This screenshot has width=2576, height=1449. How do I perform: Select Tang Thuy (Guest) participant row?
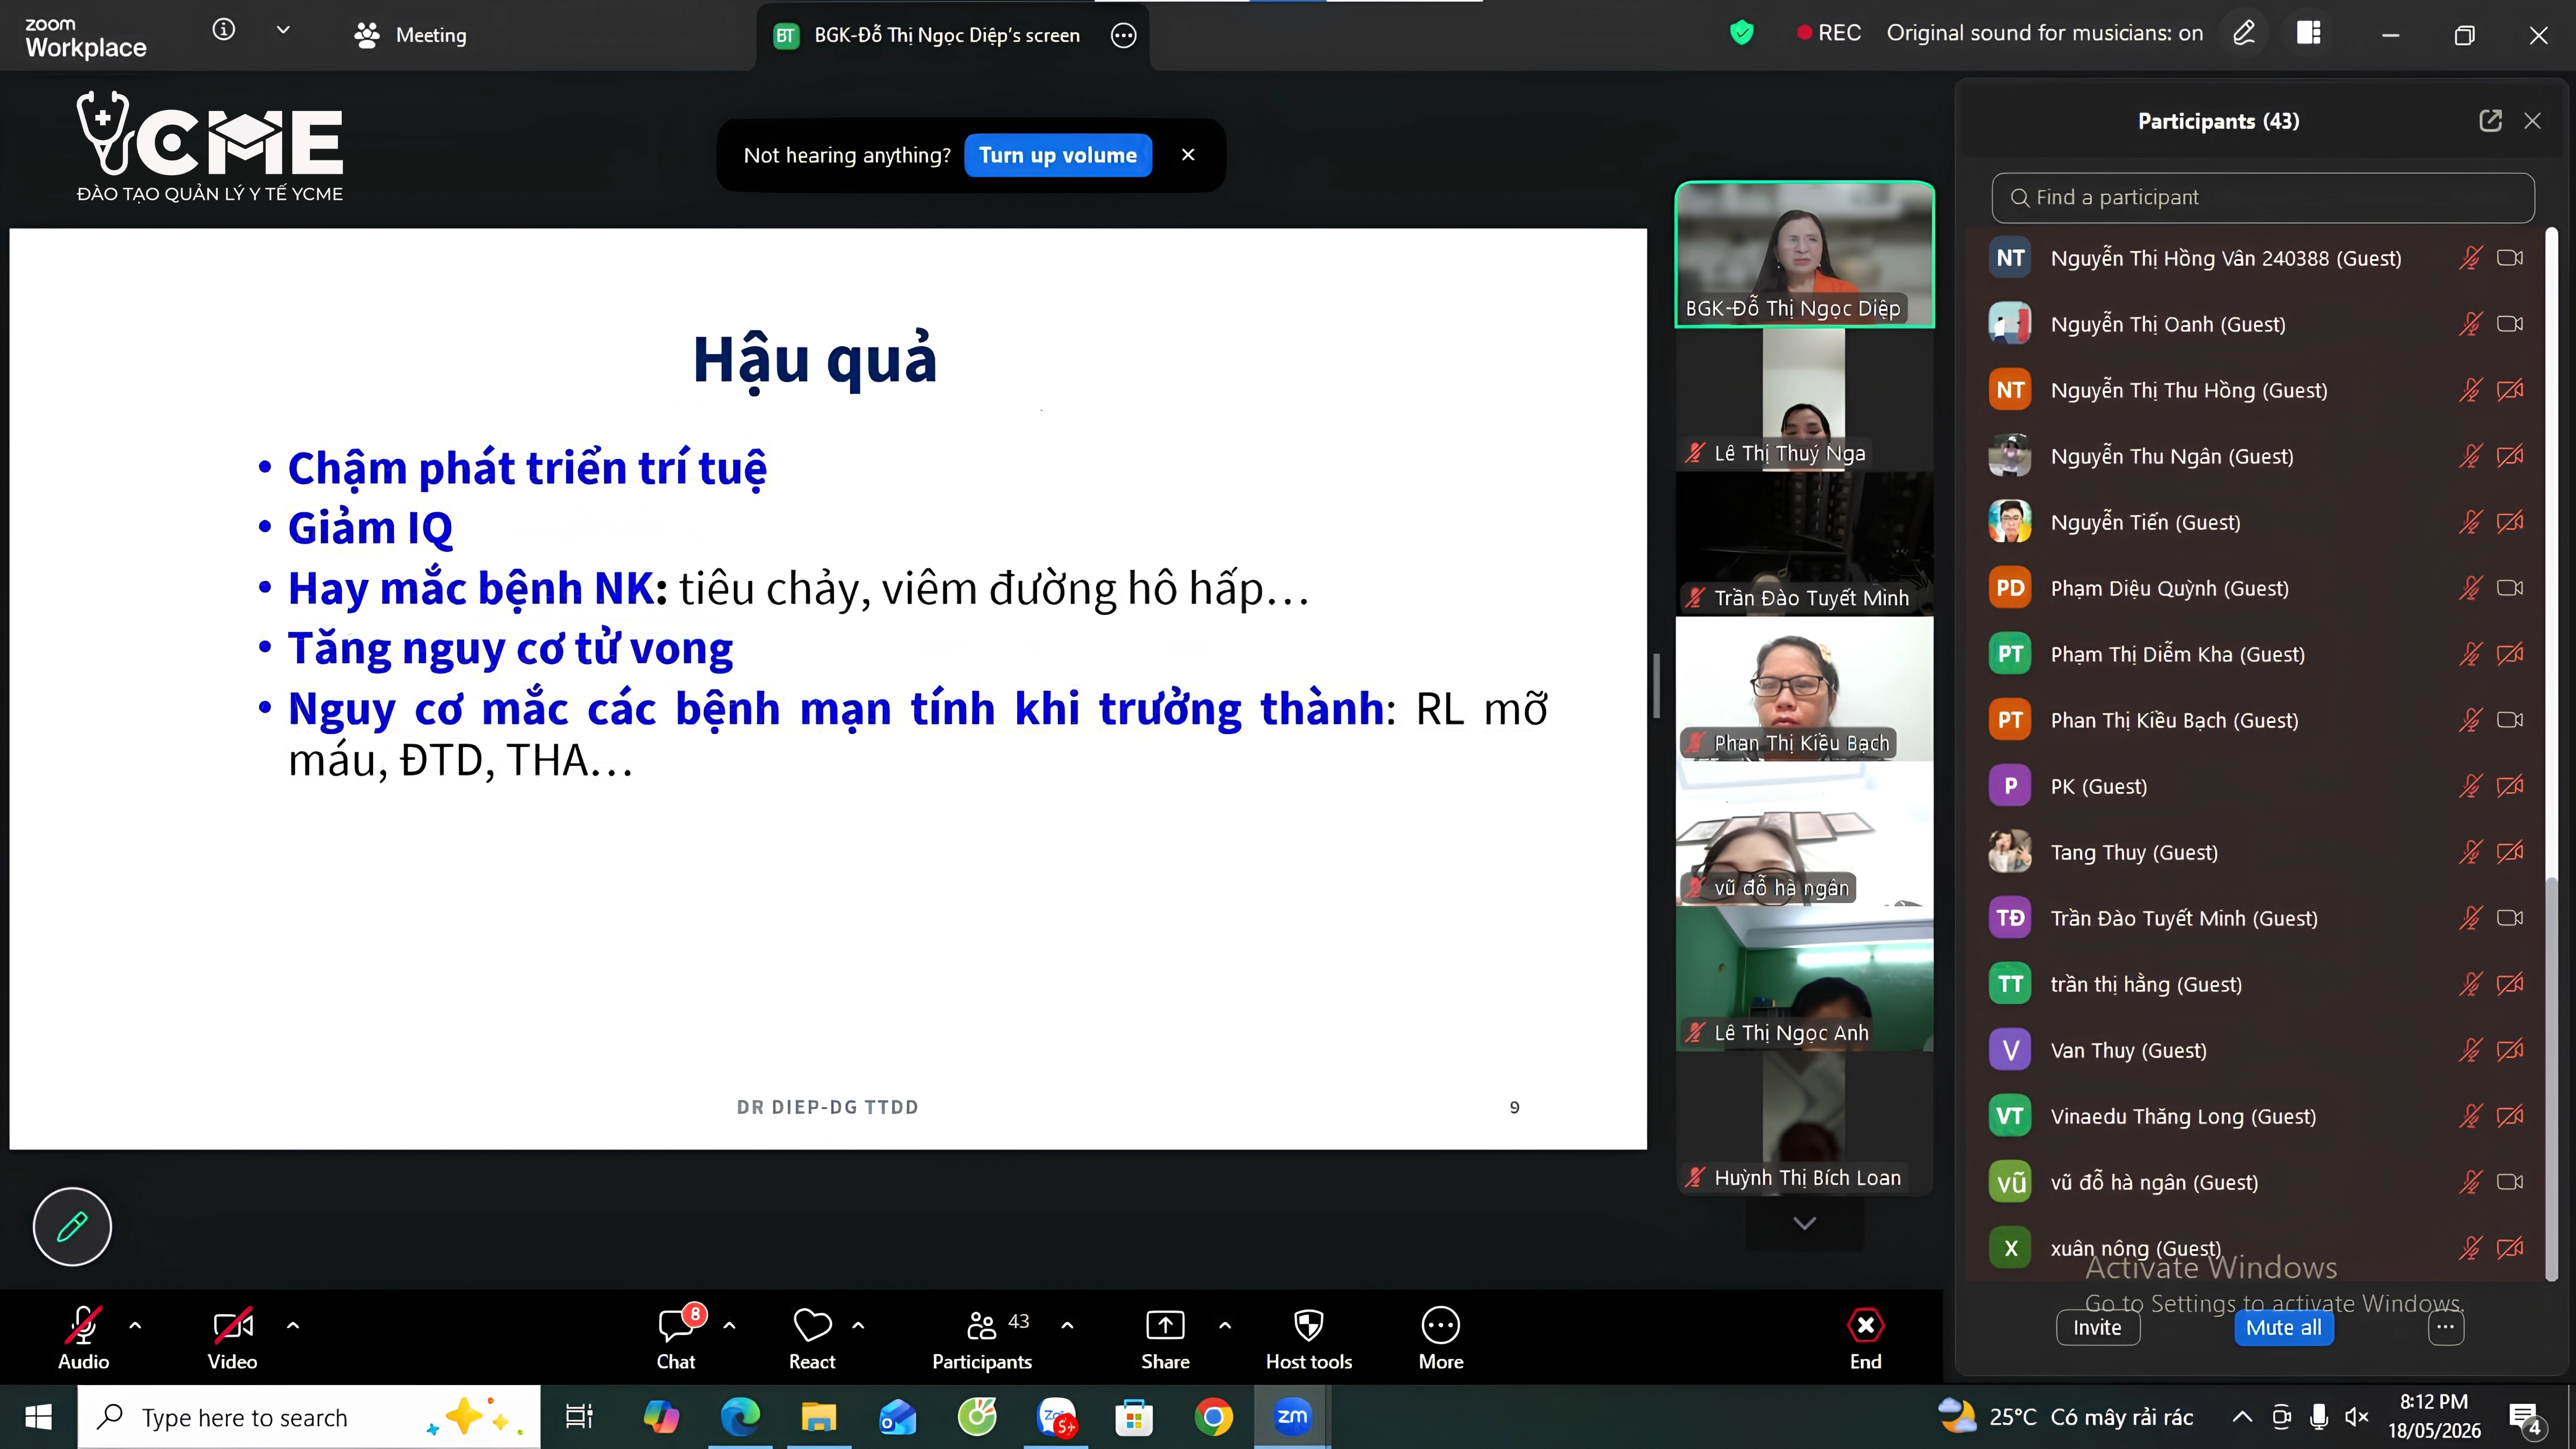[x=2256, y=852]
